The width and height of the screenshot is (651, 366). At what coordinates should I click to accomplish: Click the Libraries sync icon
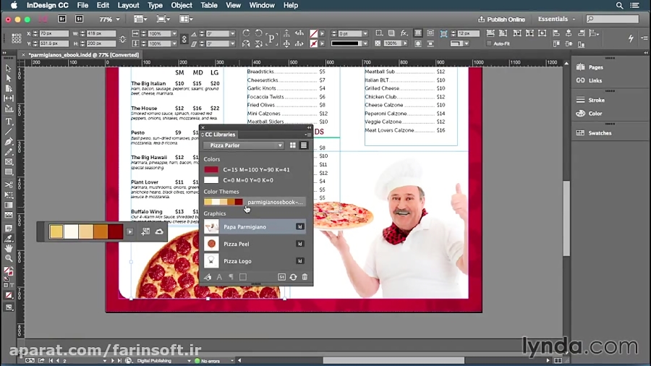(293, 277)
